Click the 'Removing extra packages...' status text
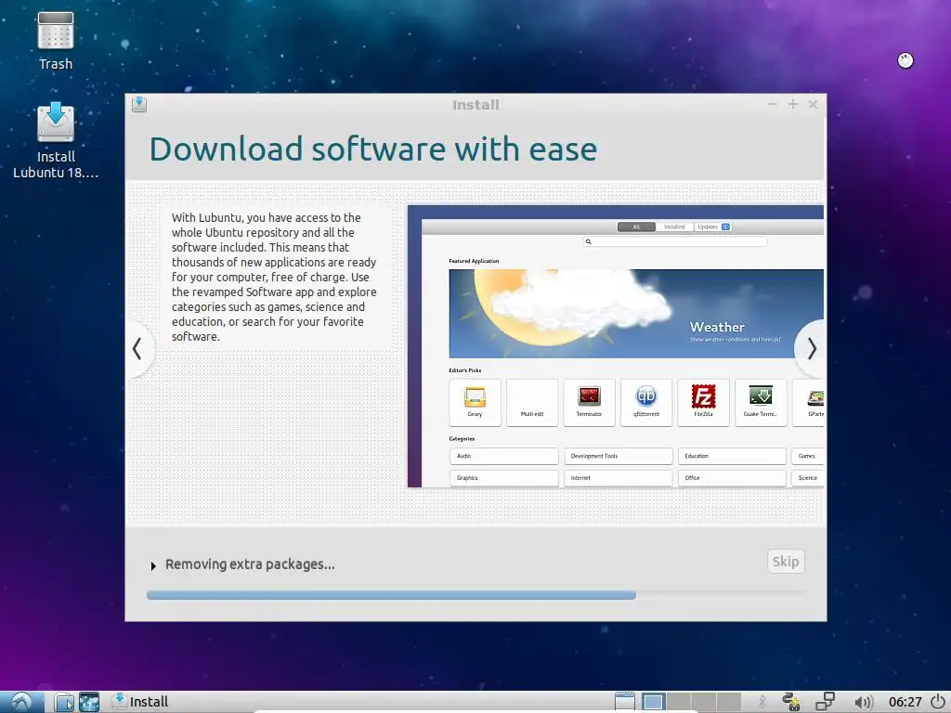The width and height of the screenshot is (951, 713). pos(250,564)
